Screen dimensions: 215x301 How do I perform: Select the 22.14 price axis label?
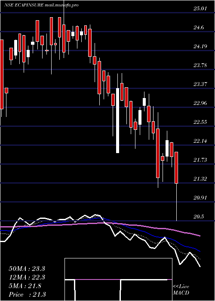201,141
